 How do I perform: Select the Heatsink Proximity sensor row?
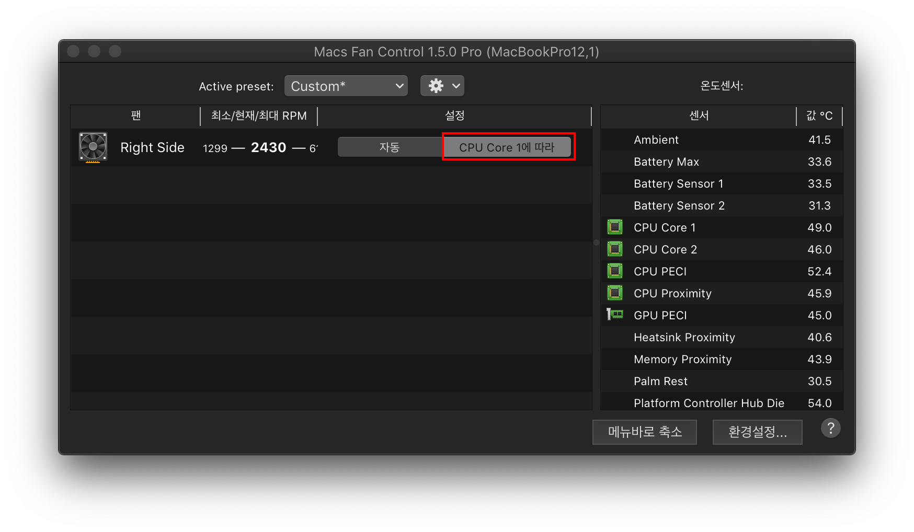[722, 337]
